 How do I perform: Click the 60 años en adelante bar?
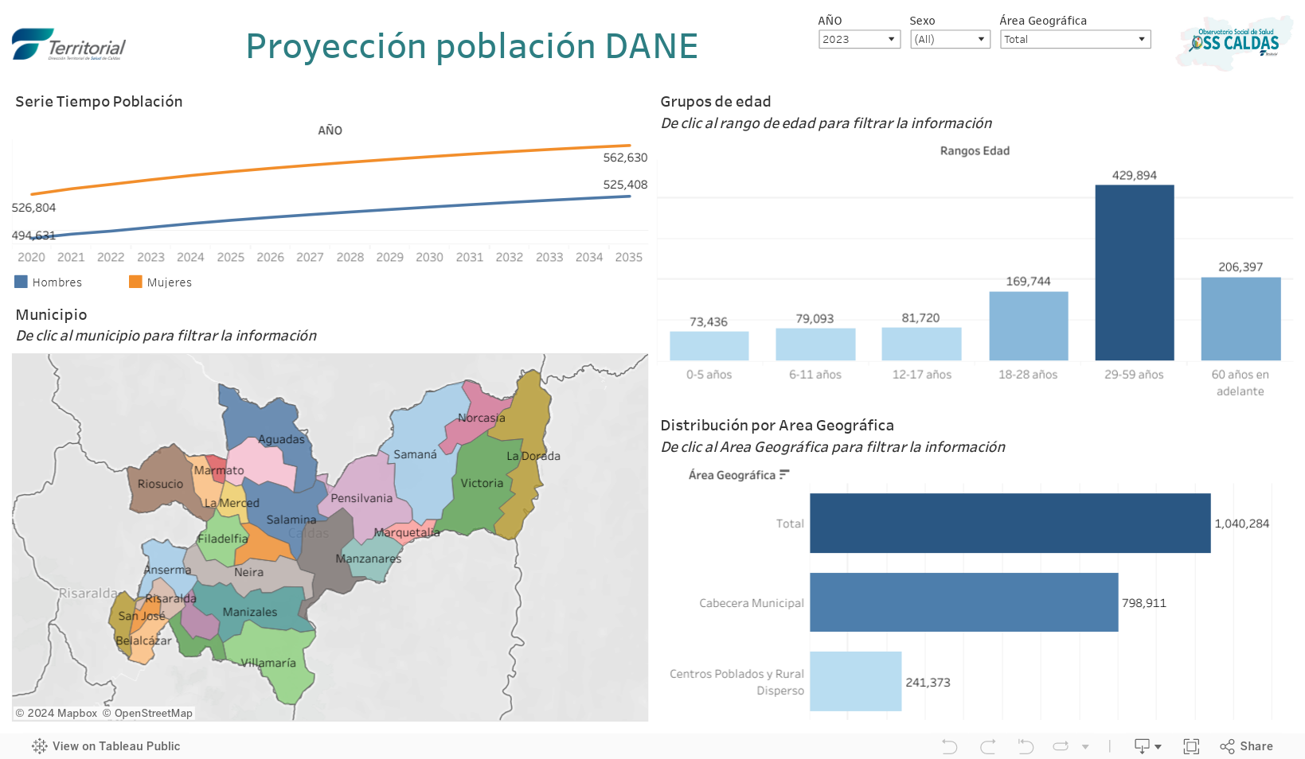(x=1241, y=319)
